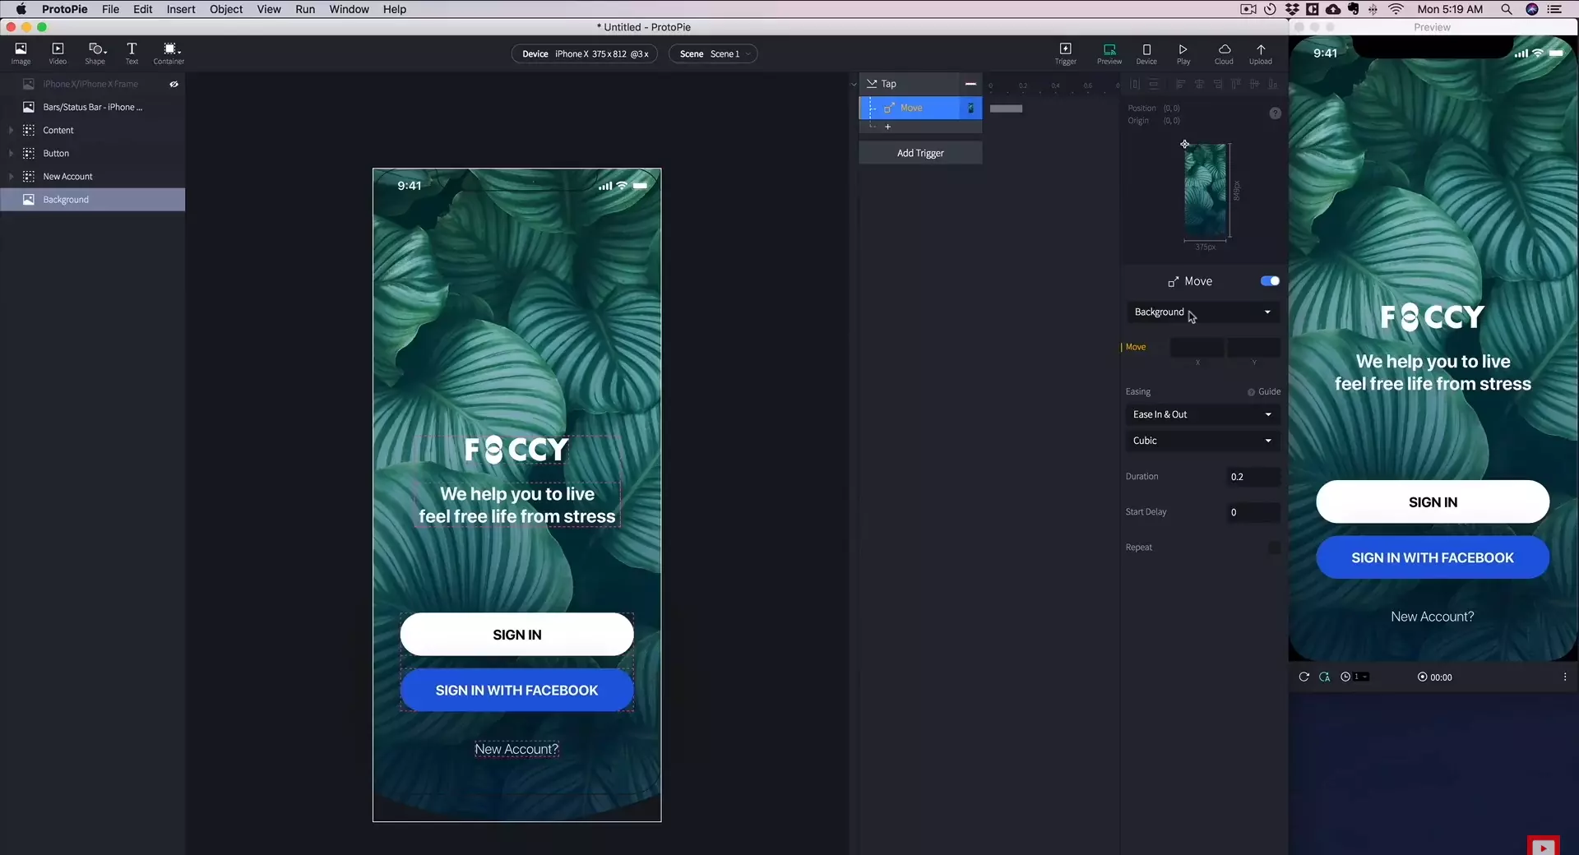
Task: Reload the preview with the refresh icon
Action: 1303,677
